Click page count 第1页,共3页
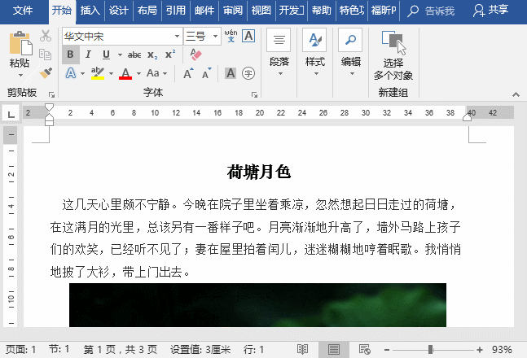The width and height of the screenshot is (527, 358). (x=121, y=350)
